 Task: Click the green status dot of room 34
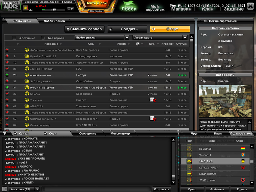7,87
